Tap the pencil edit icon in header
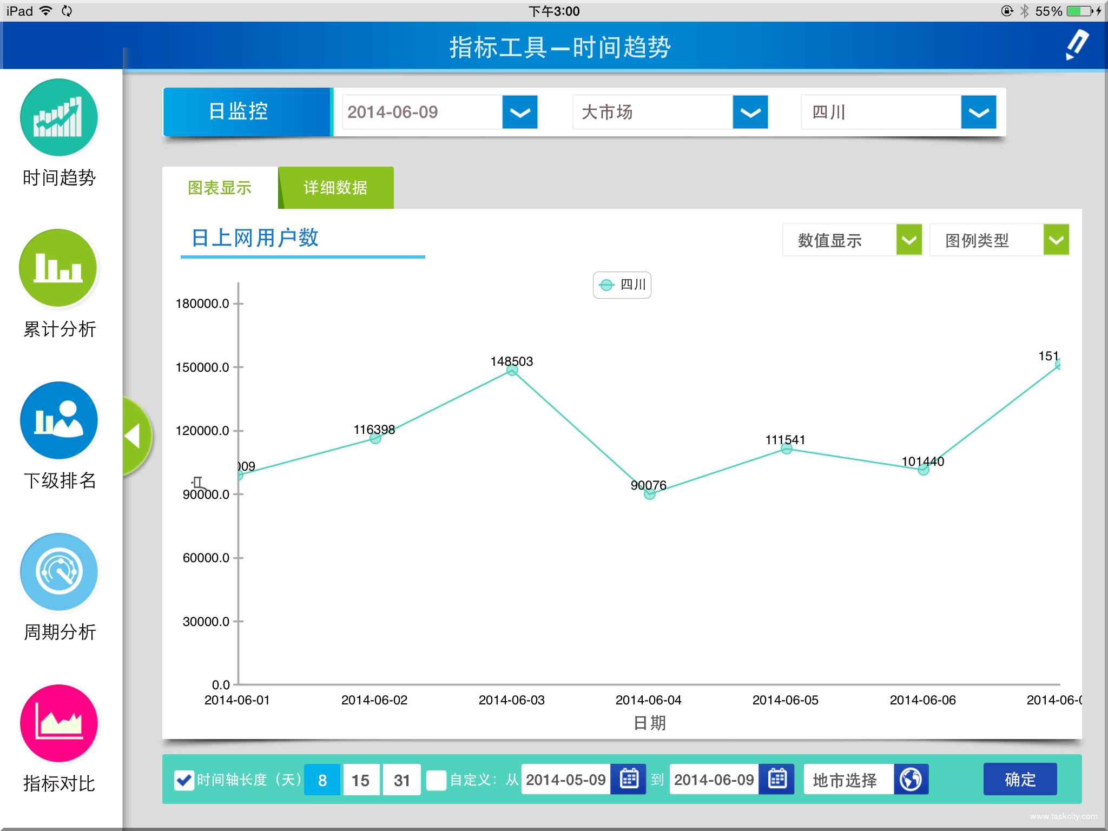1108x831 pixels. pyautogui.click(x=1077, y=44)
